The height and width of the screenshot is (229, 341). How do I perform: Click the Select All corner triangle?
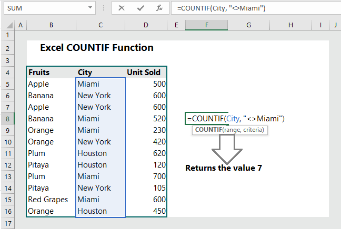pos(9,26)
